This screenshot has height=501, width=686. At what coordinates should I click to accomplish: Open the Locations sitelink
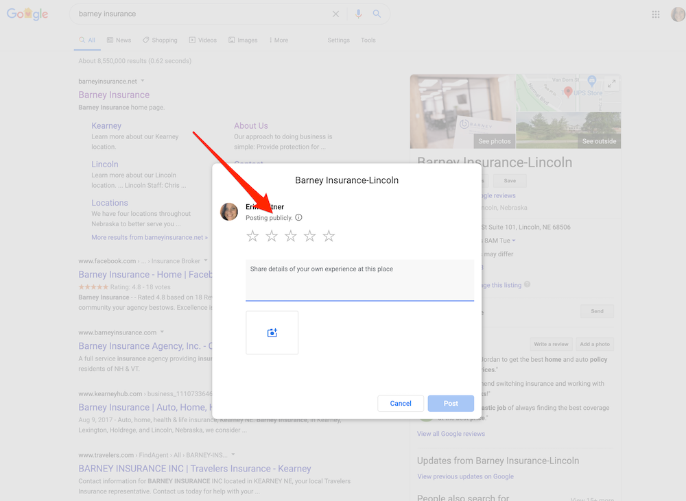pos(110,203)
